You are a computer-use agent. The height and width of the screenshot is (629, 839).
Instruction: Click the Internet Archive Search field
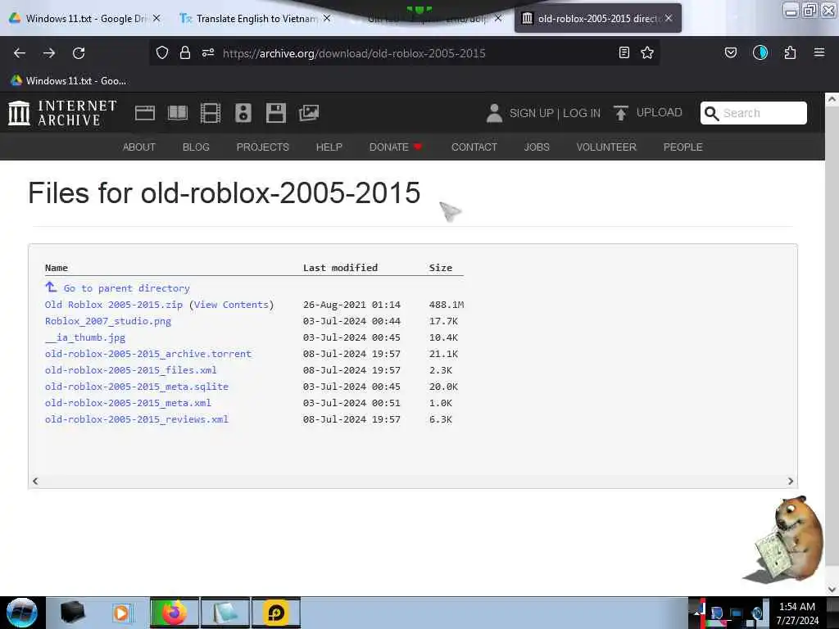tap(754, 113)
